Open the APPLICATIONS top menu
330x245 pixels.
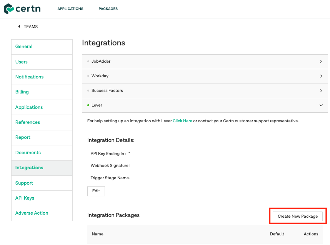click(x=70, y=8)
